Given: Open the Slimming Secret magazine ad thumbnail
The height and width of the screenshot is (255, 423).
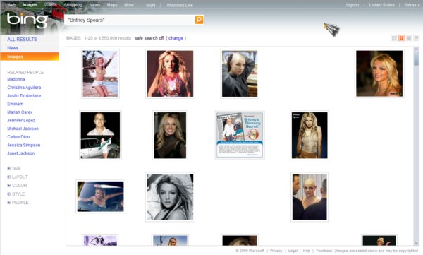Looking at the screenshot, I should 240,135.
